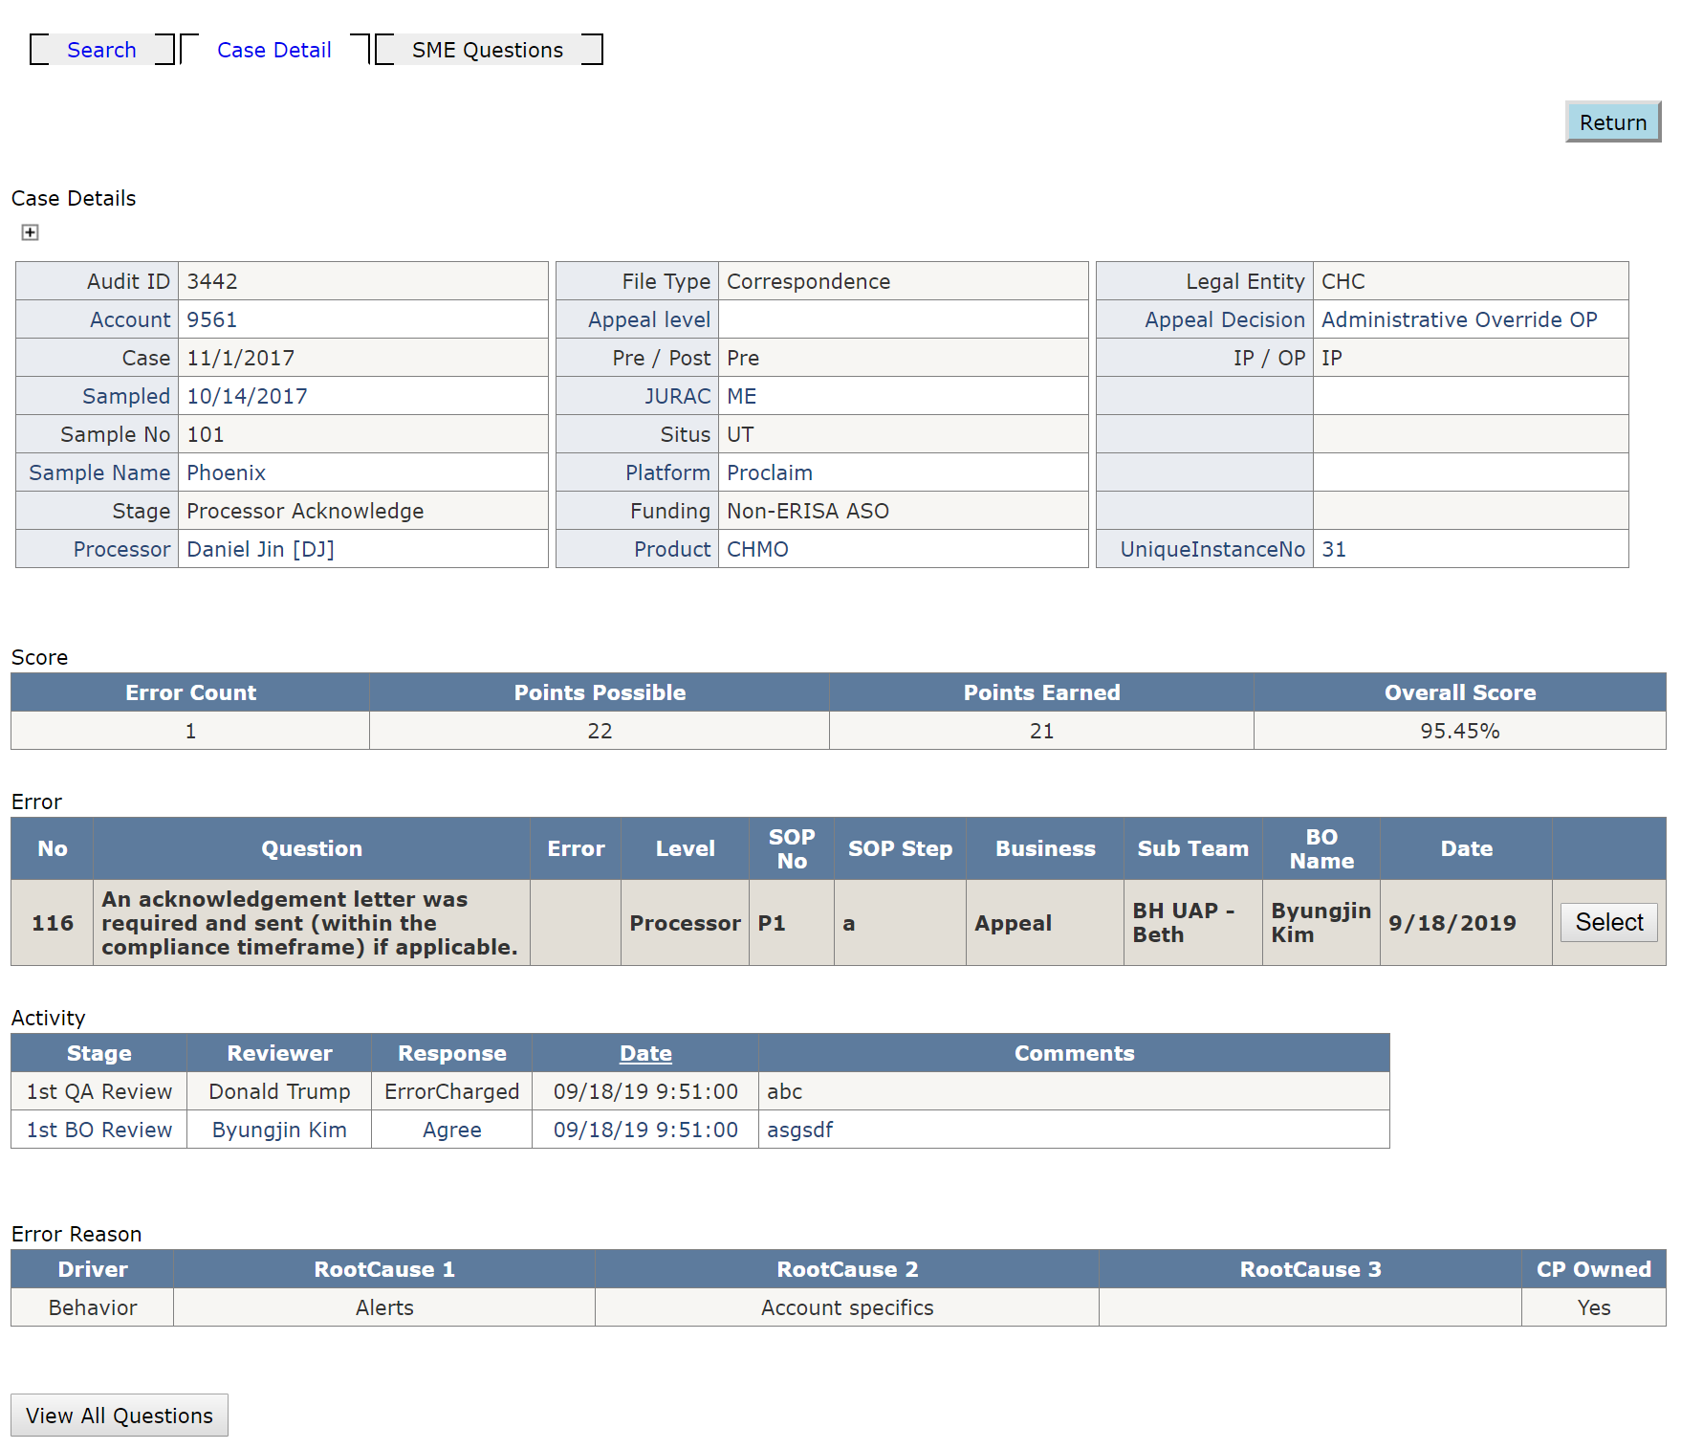Click reviewer Donald Trump cell
Viewport: 1681px width, 1449px height.
pyautogui.click(x=279, y=1091)
